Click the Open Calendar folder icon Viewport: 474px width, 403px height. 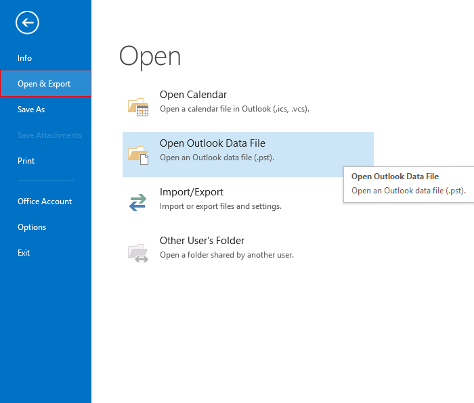pyautogui.click(x=138, y=107)
